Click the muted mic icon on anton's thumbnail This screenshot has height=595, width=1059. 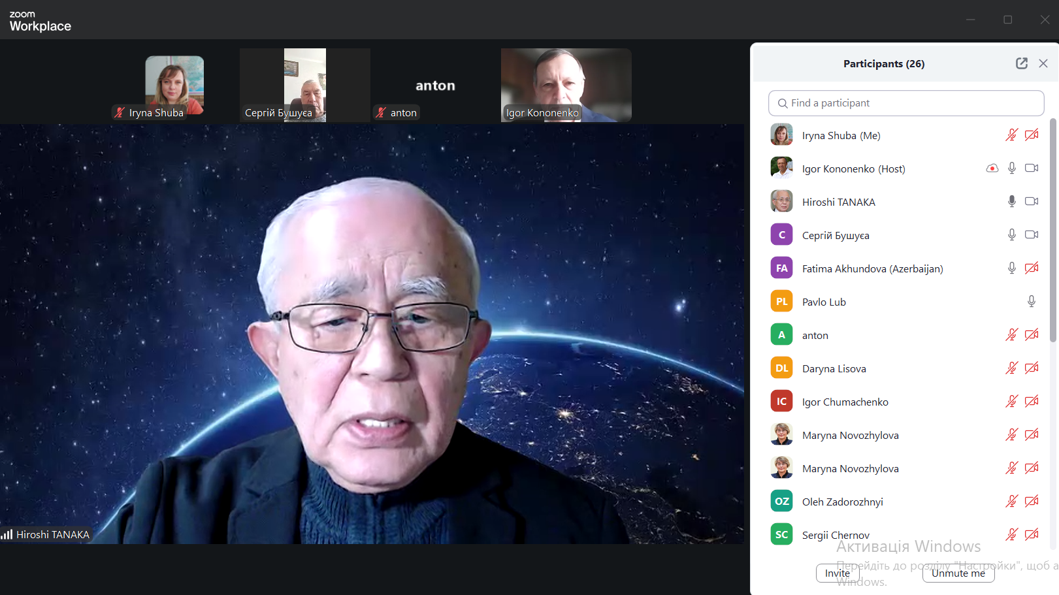381,112
